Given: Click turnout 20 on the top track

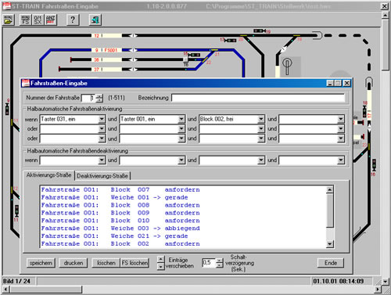Looking at the screenshot, I should (244, 35).
